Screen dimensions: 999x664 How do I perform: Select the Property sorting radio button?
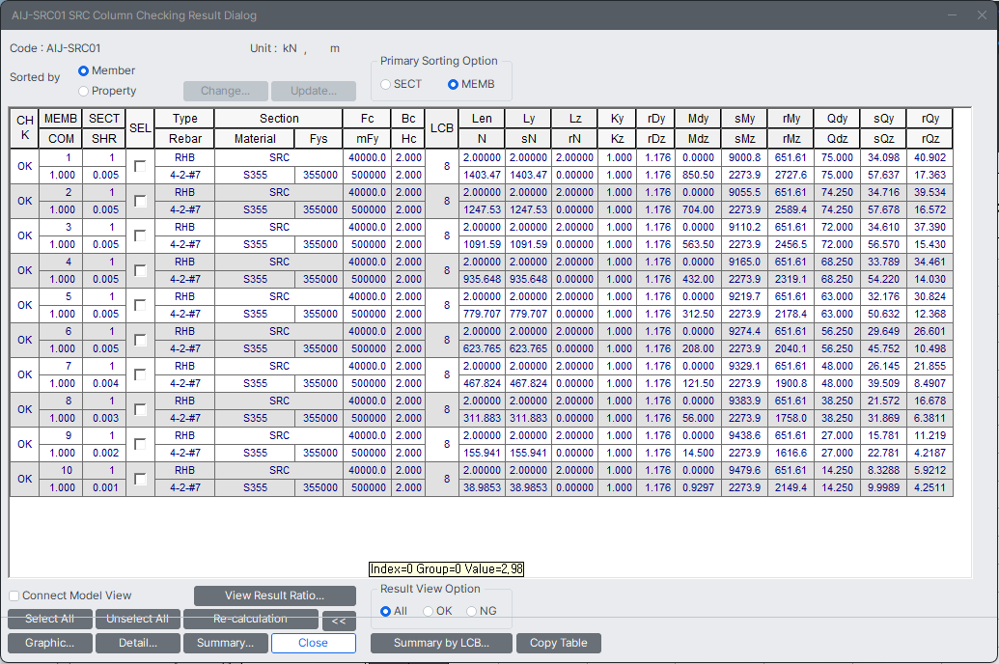coord(83,91)
